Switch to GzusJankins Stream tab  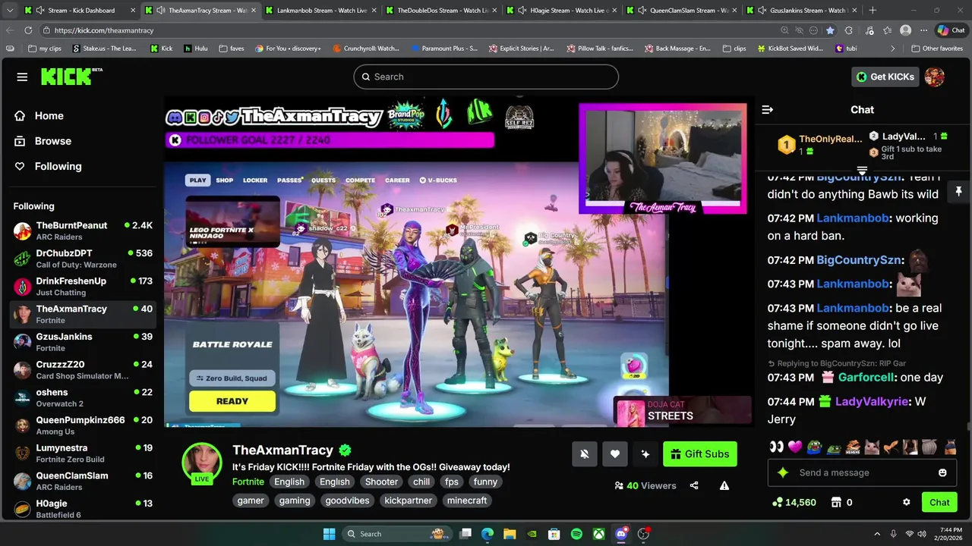coord(802,11)
